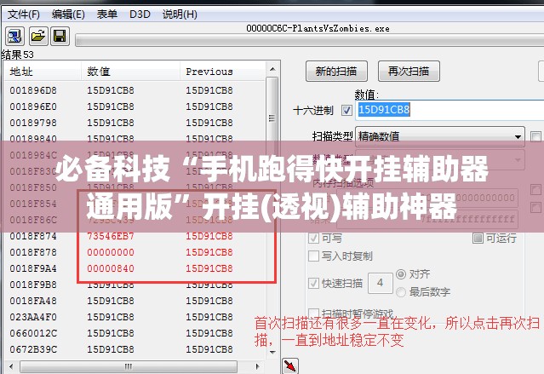Sort results by Previous column header
This screenshot has height=374, width=544.
[x=223, y=72]
